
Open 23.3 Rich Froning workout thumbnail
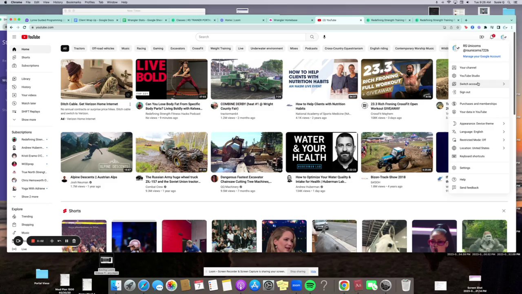click(397, 79)
